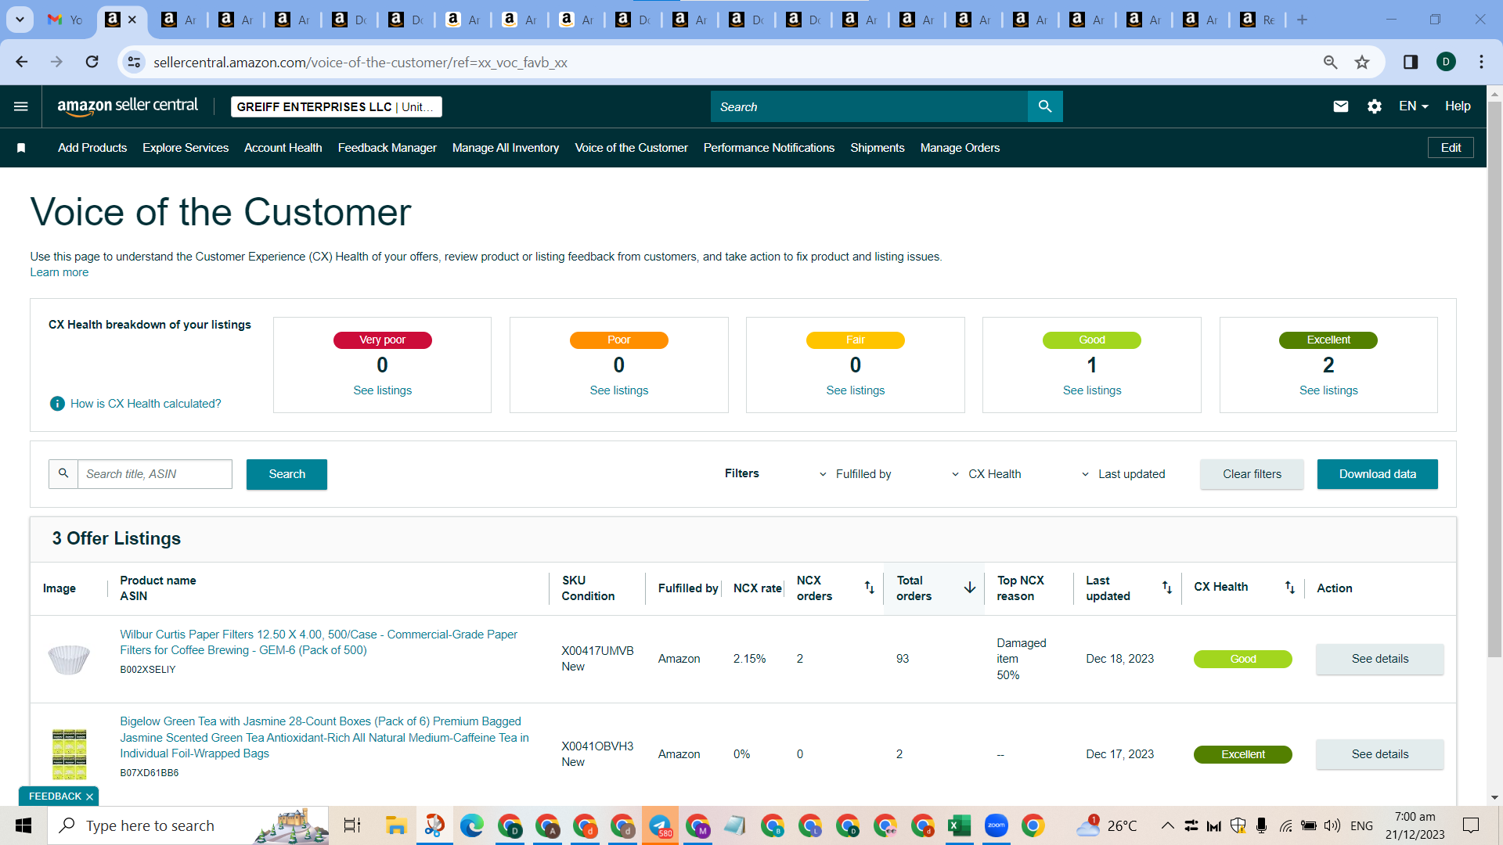Screen dimensions: 1503x845
Task: Open Add Products from favorites bar
Action: tap(92, 148)
